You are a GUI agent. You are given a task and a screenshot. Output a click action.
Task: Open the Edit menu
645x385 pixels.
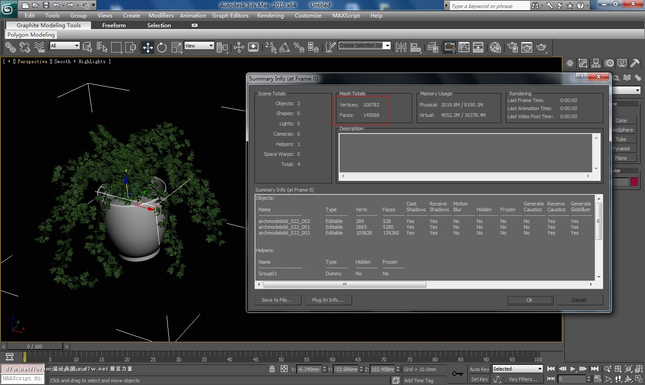(30, 15)
